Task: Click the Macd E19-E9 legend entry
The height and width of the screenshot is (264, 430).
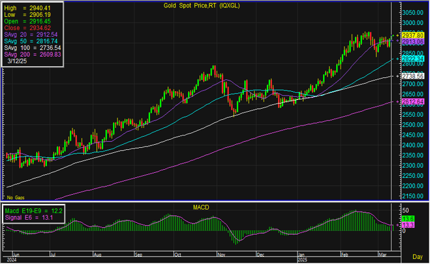Action: [32, 210]
